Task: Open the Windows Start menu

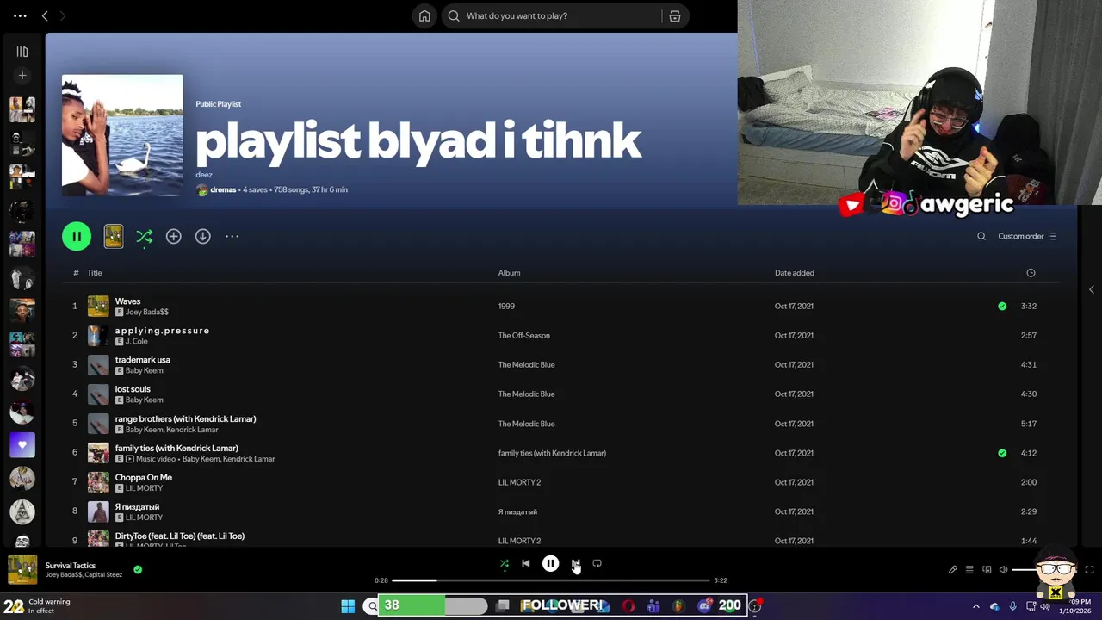Action: (348, 606)
